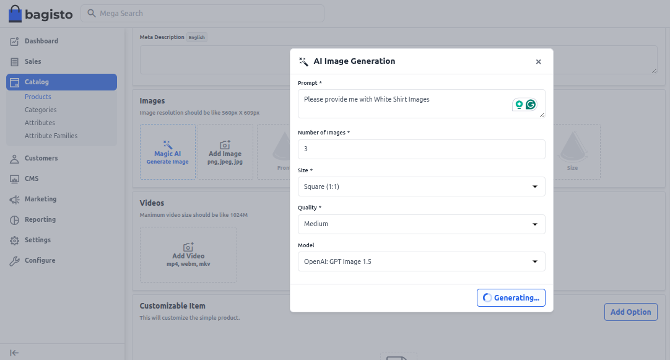Collapse the sidebar using the arrow icon
This screenshot has width=670, height=360.
[14, 353]
